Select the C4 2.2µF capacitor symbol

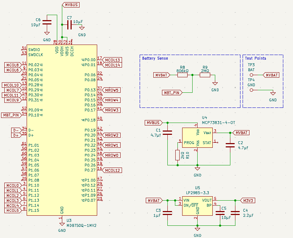[235, 213]
